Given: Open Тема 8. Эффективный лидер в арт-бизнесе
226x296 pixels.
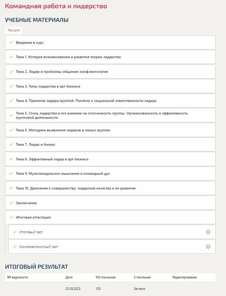Looking at the screenshot, I should coord(52,159).
